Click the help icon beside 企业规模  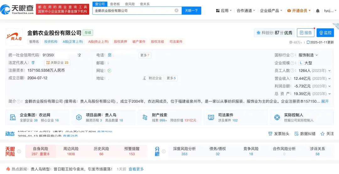click(x=292, y=63)
